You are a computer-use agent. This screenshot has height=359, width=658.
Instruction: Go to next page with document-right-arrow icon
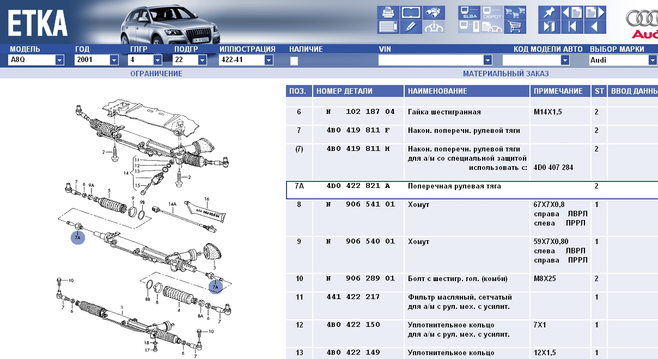595,13
